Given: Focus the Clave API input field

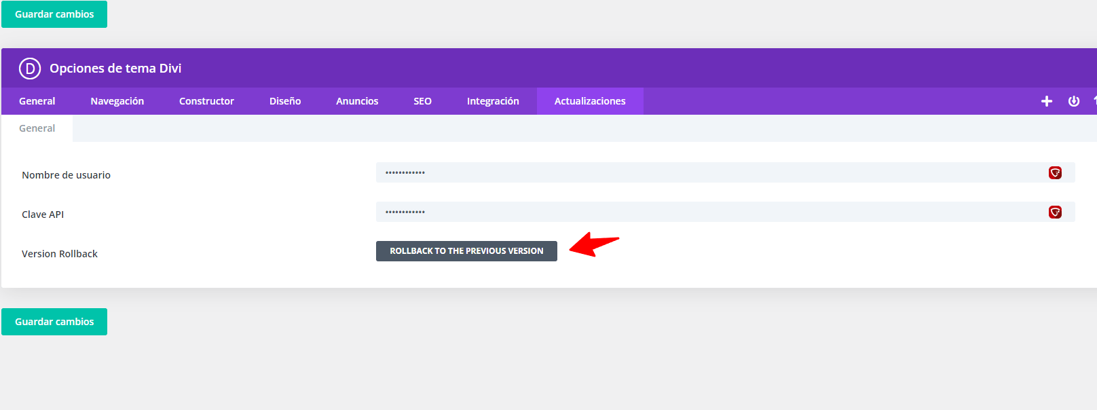Looking at the screenshot, I should pos(725,212).
